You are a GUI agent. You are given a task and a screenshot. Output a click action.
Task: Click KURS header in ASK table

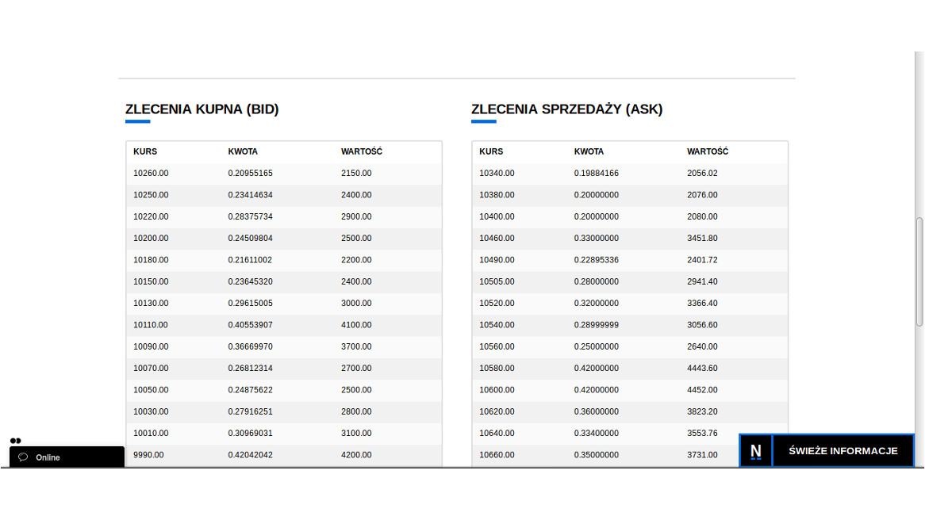[x=491, y=151]
